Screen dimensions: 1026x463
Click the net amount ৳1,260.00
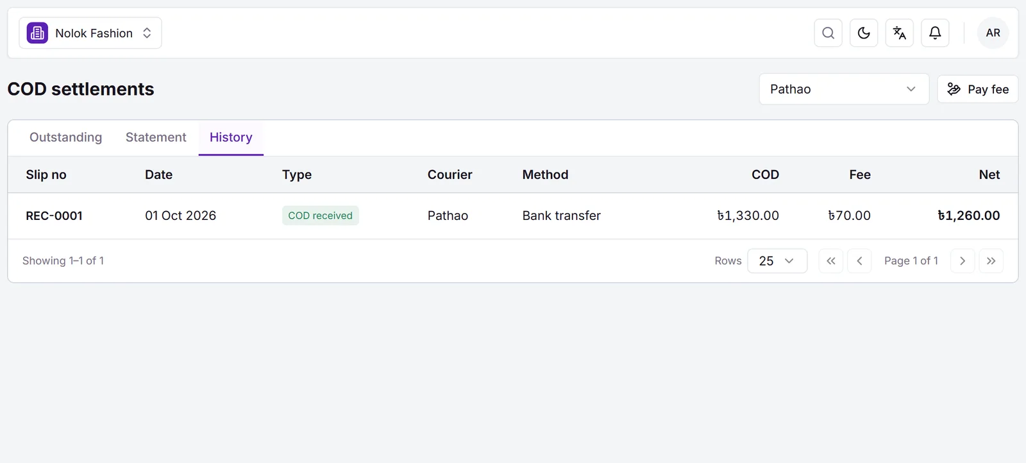coord(968,216)
